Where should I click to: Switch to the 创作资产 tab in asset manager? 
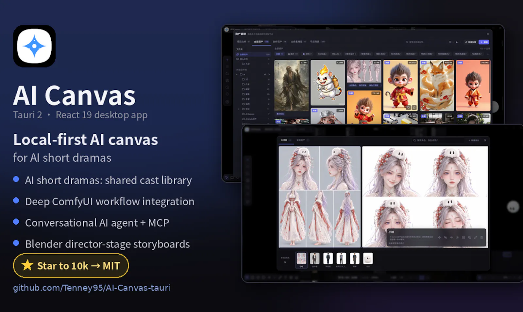click(x=279, y=42)
